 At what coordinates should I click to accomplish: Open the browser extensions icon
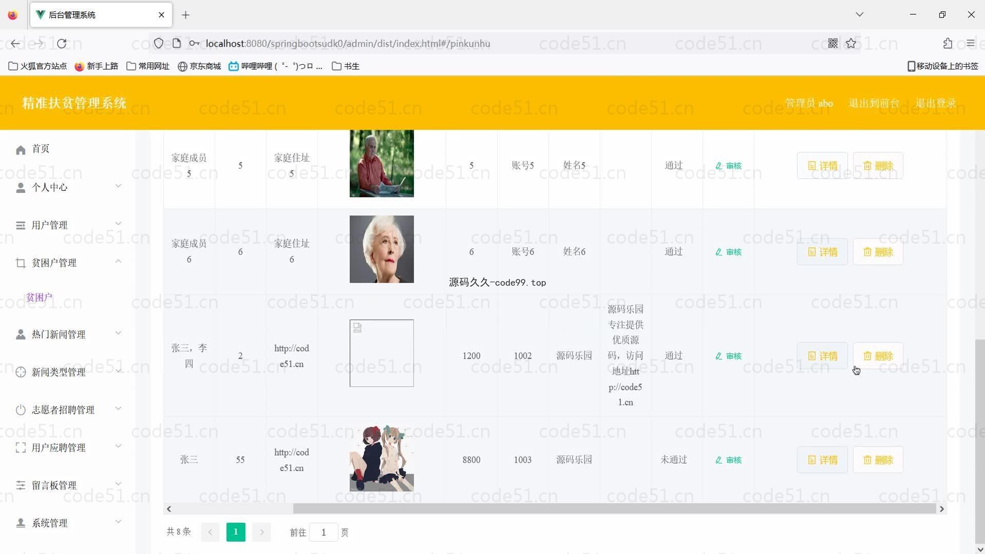click(948, 44)
